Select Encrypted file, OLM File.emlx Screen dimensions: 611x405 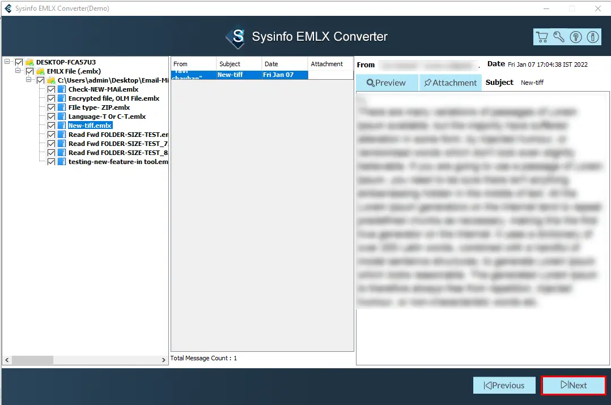[114, 98]
